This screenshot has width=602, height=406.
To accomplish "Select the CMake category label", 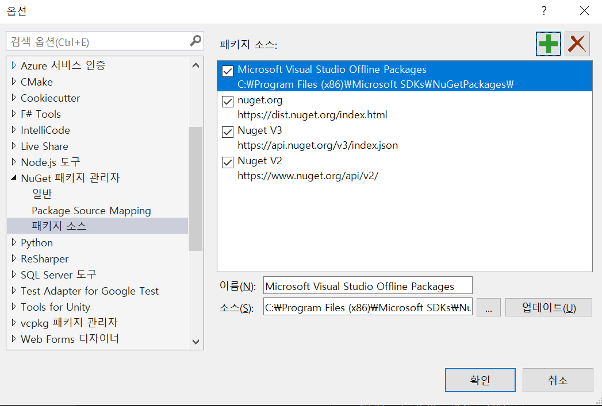I will (x=36, y=82).
